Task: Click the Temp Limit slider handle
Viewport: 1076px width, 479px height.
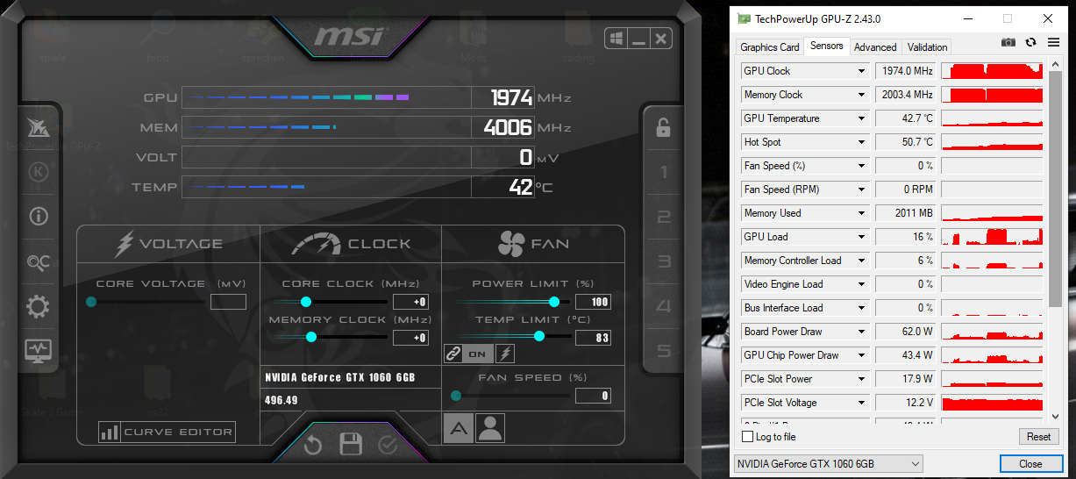Action: [539, 336]
